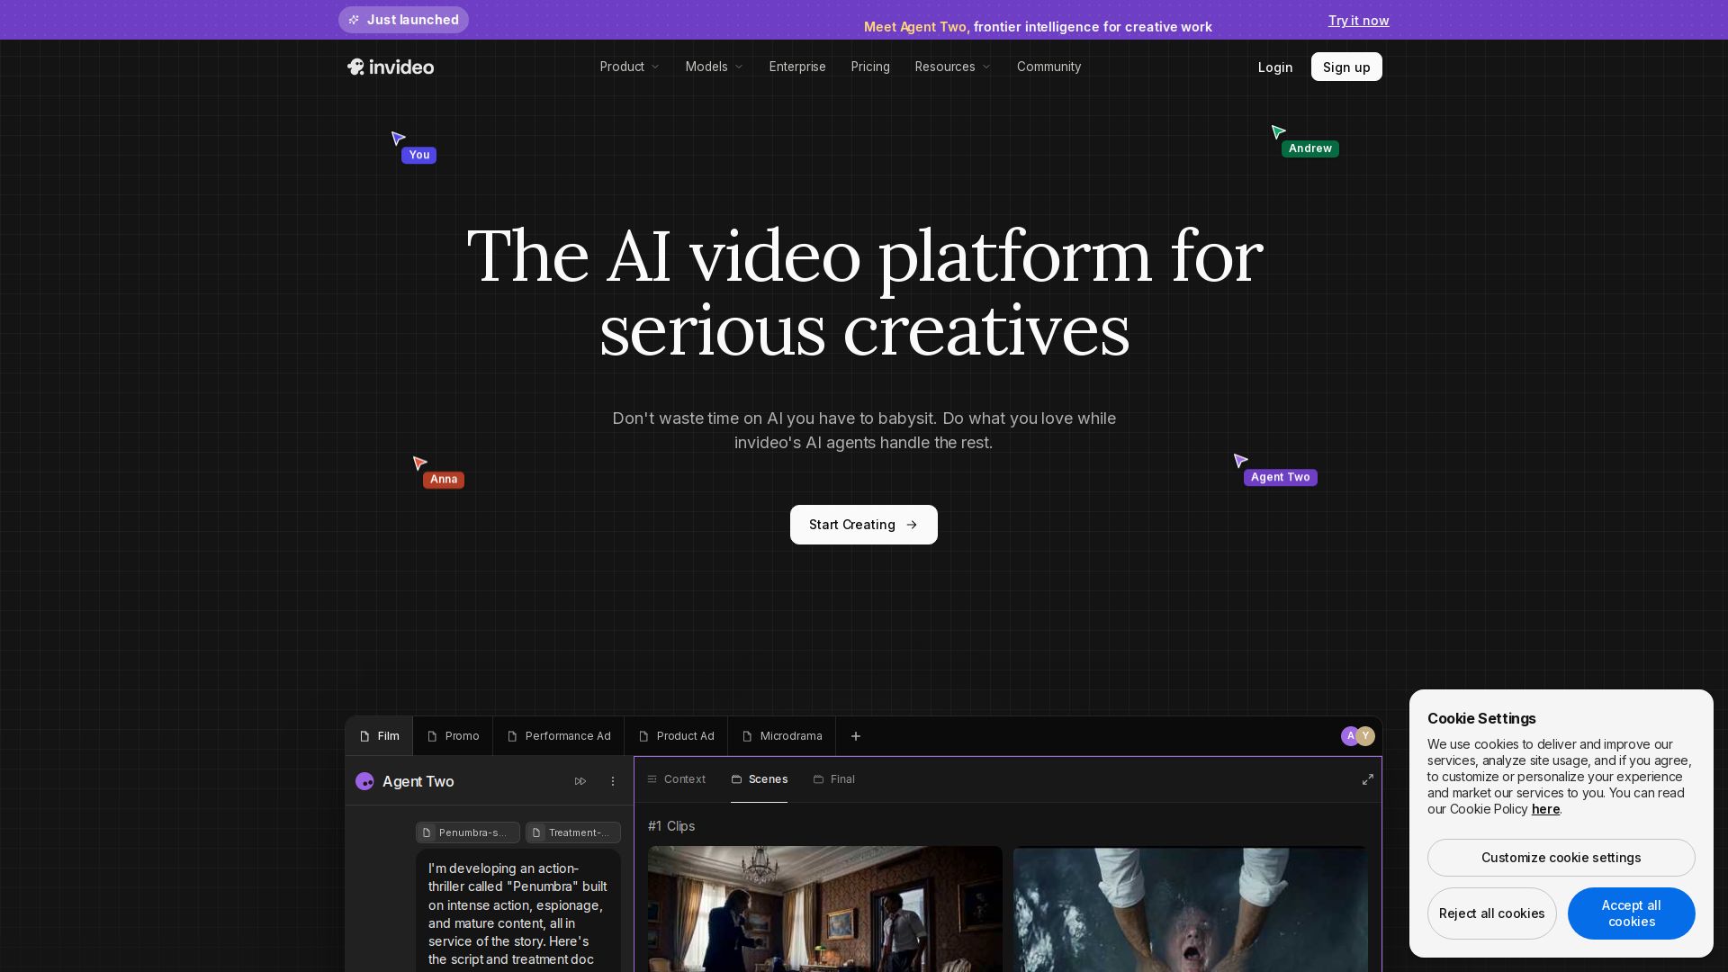
Task: Expand the Product dropdown menu
Action: pos(630,67)
